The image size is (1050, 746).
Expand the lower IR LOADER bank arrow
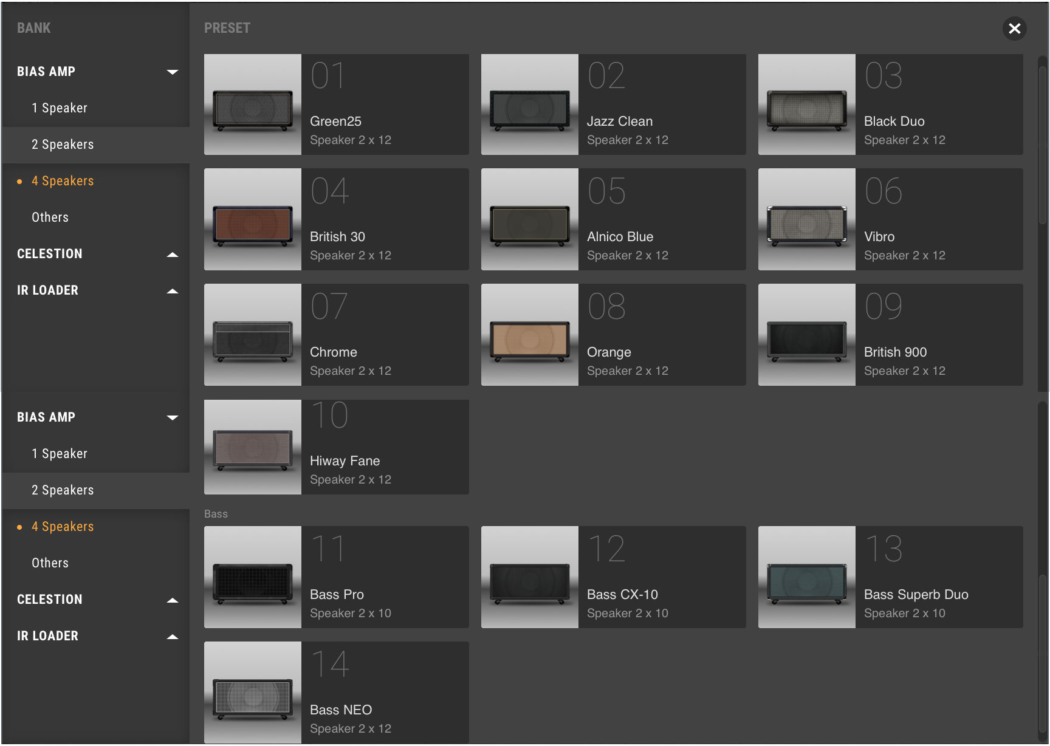[173, 637]
